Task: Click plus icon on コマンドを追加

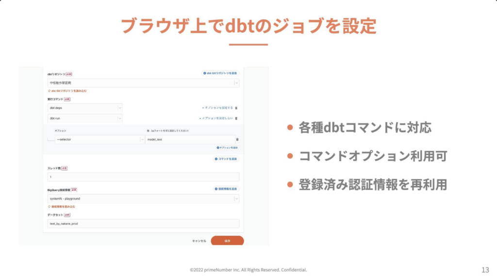Action: [x=216, y=159]
